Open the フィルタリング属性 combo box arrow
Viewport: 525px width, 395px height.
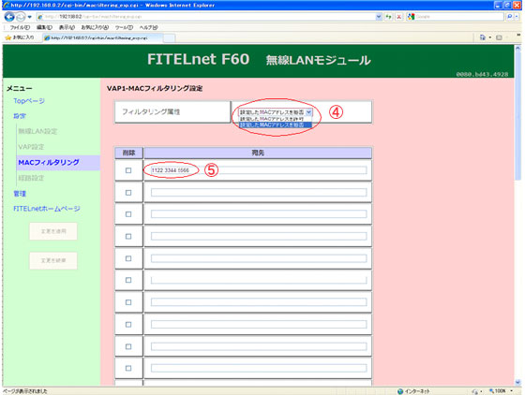coord(308,112)
